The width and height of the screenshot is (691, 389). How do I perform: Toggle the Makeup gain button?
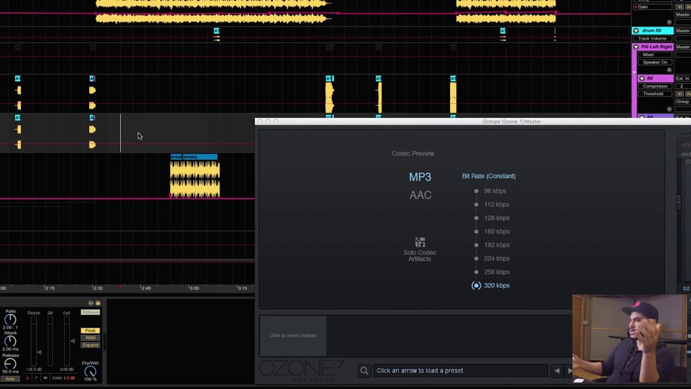(x=91, y=312)
